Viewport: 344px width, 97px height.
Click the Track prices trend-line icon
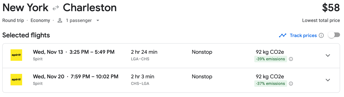[x=283, y=35]
